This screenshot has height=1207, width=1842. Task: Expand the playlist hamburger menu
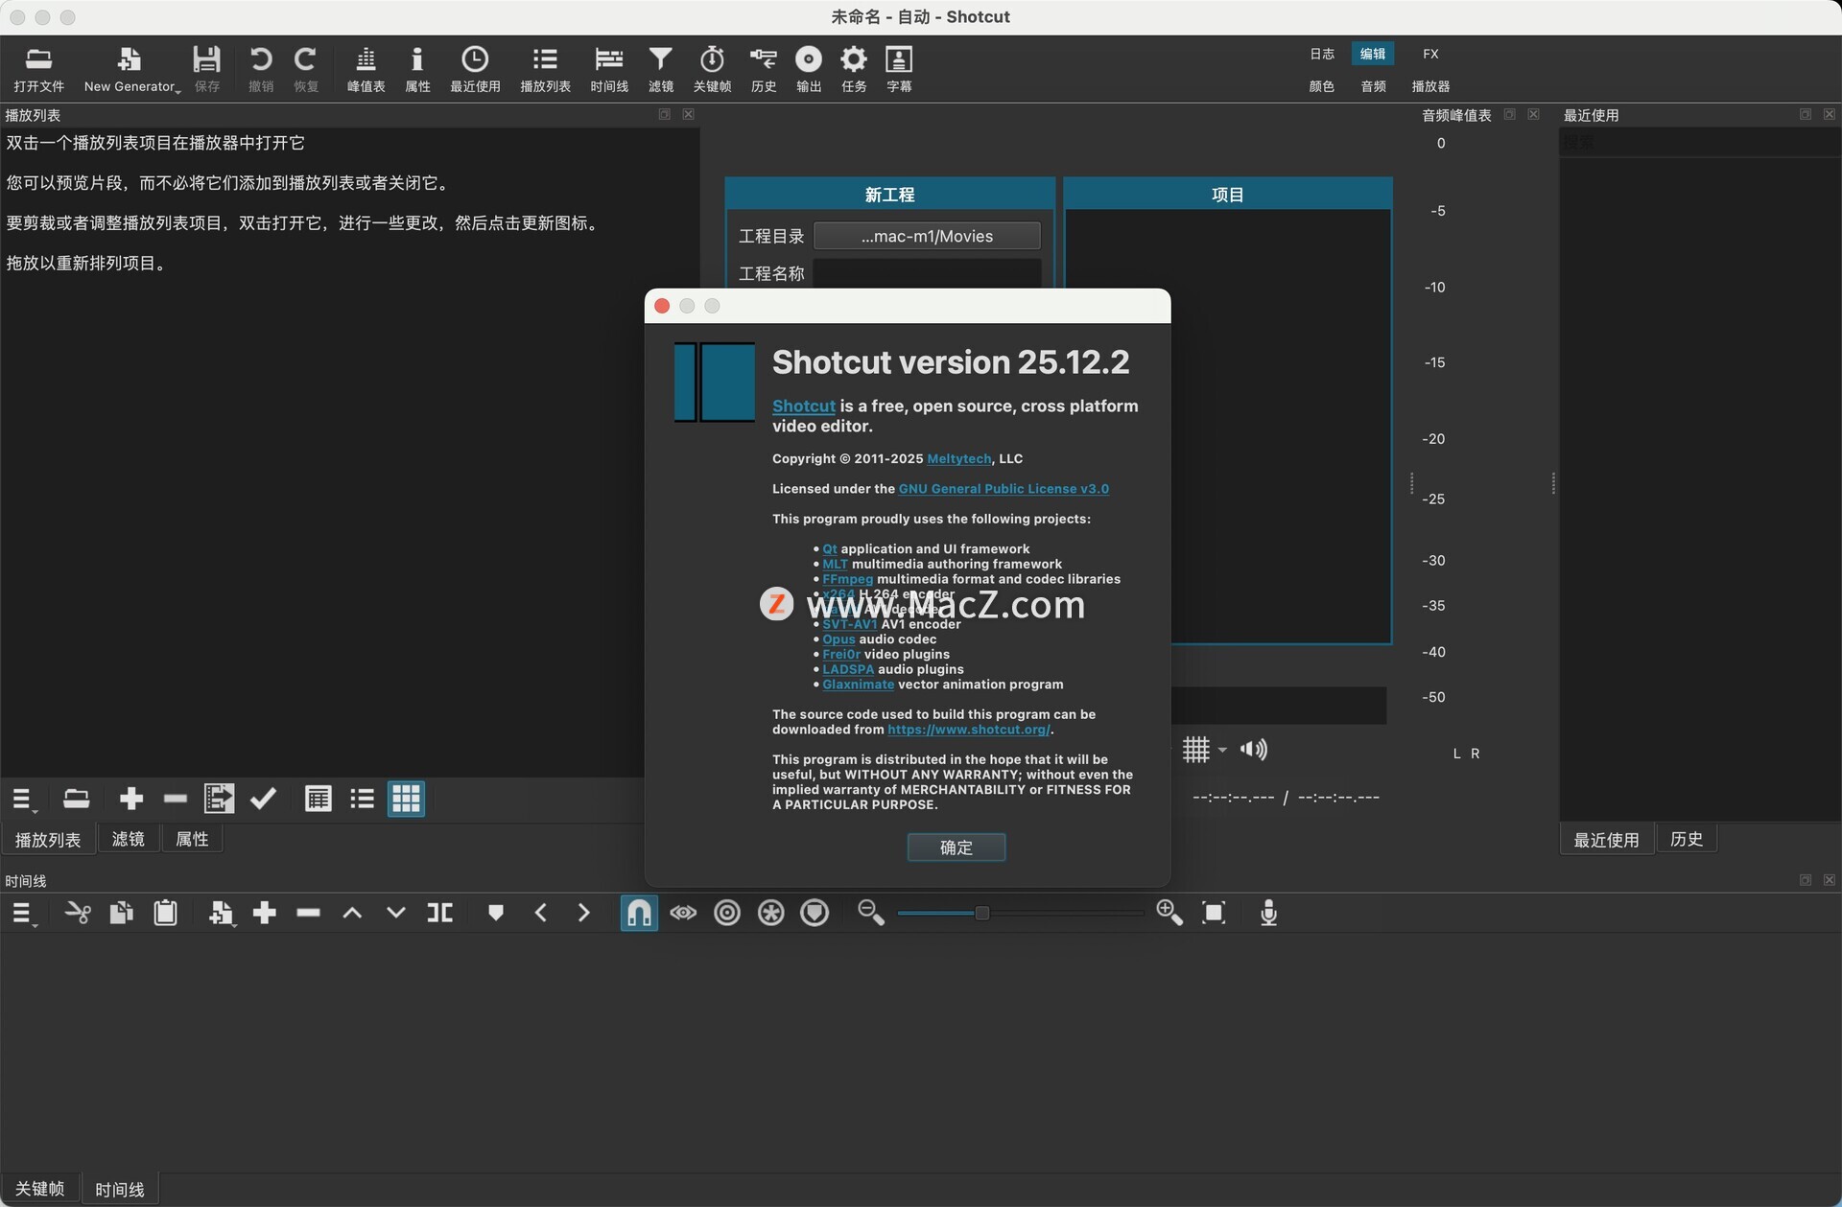tap(23, 799)
